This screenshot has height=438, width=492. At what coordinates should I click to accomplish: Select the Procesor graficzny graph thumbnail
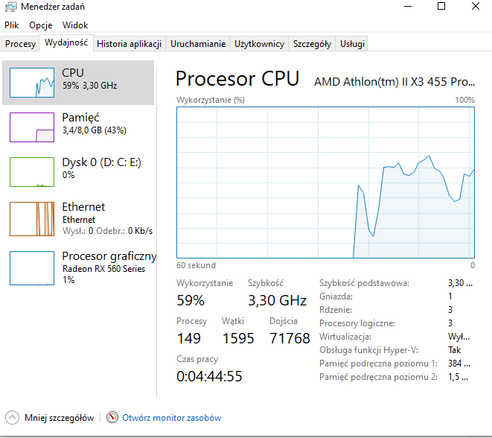point(32,266)
